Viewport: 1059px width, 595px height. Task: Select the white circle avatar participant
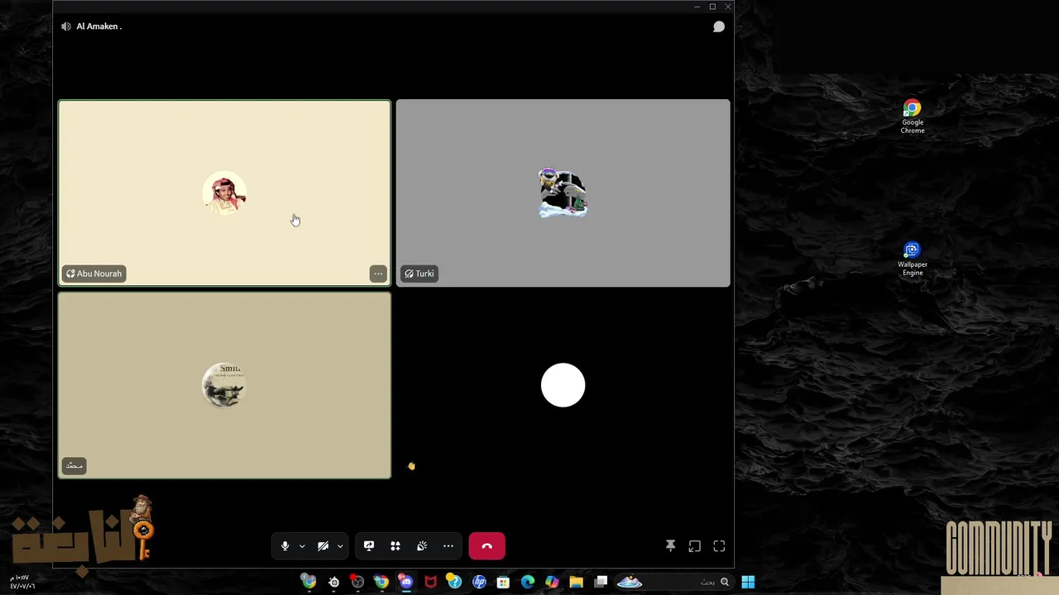point(563,385)
